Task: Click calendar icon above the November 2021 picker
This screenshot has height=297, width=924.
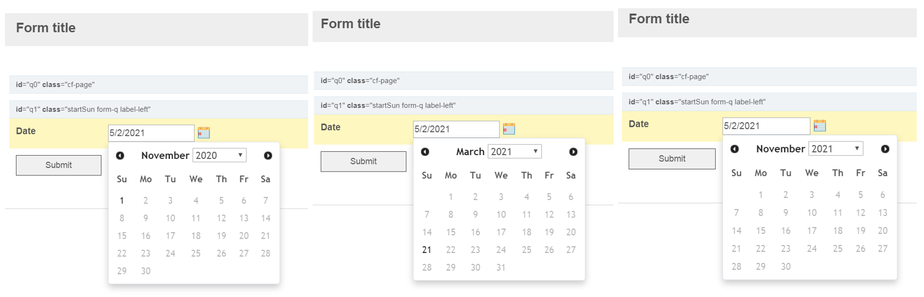Action: (820, 125)
